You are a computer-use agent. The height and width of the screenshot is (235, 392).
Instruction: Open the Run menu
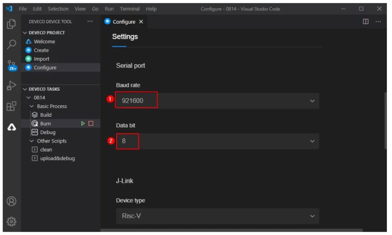coord(109,9)
